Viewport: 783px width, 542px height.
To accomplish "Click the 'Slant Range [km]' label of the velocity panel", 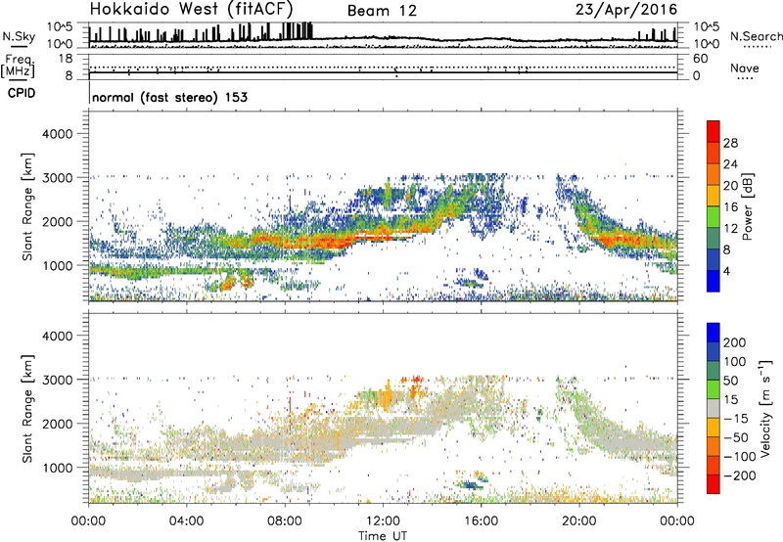I will tap(27, 408).
